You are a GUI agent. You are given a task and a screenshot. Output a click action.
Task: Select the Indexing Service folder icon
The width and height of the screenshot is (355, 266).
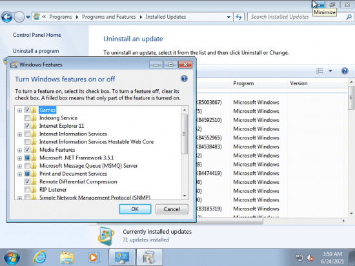(34, 118)
